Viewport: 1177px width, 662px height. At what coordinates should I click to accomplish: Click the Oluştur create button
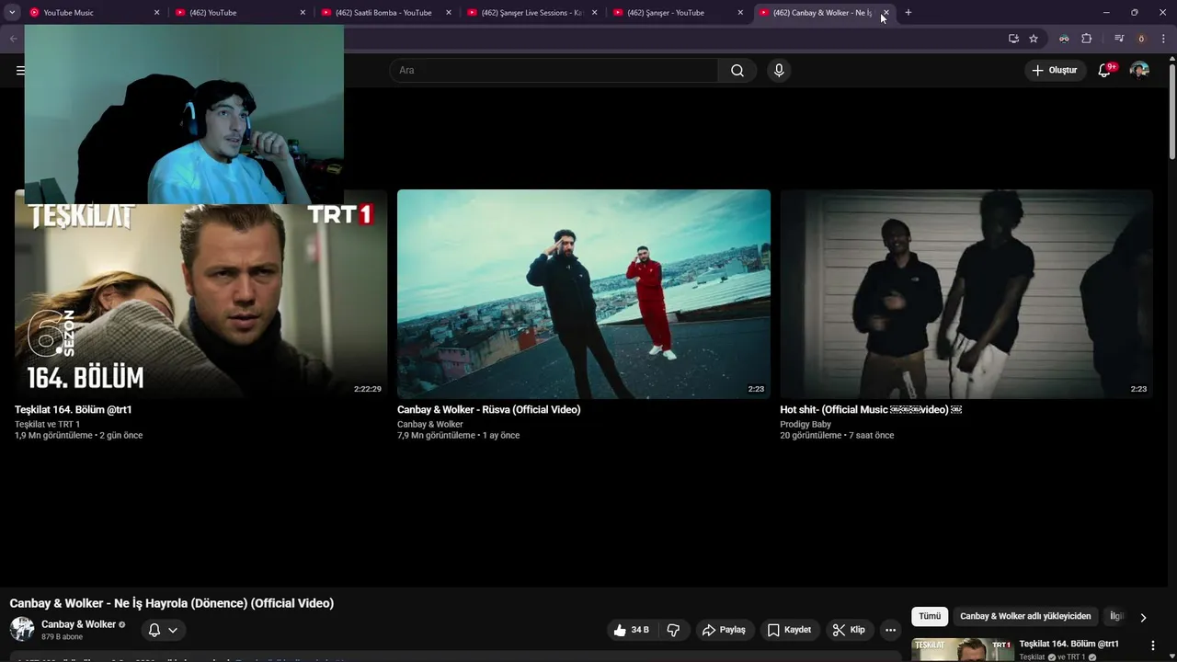(x=1055, y=71)
